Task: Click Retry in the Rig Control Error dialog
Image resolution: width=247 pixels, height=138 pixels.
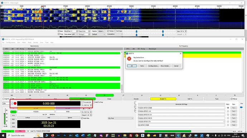Action: (142, 66)
